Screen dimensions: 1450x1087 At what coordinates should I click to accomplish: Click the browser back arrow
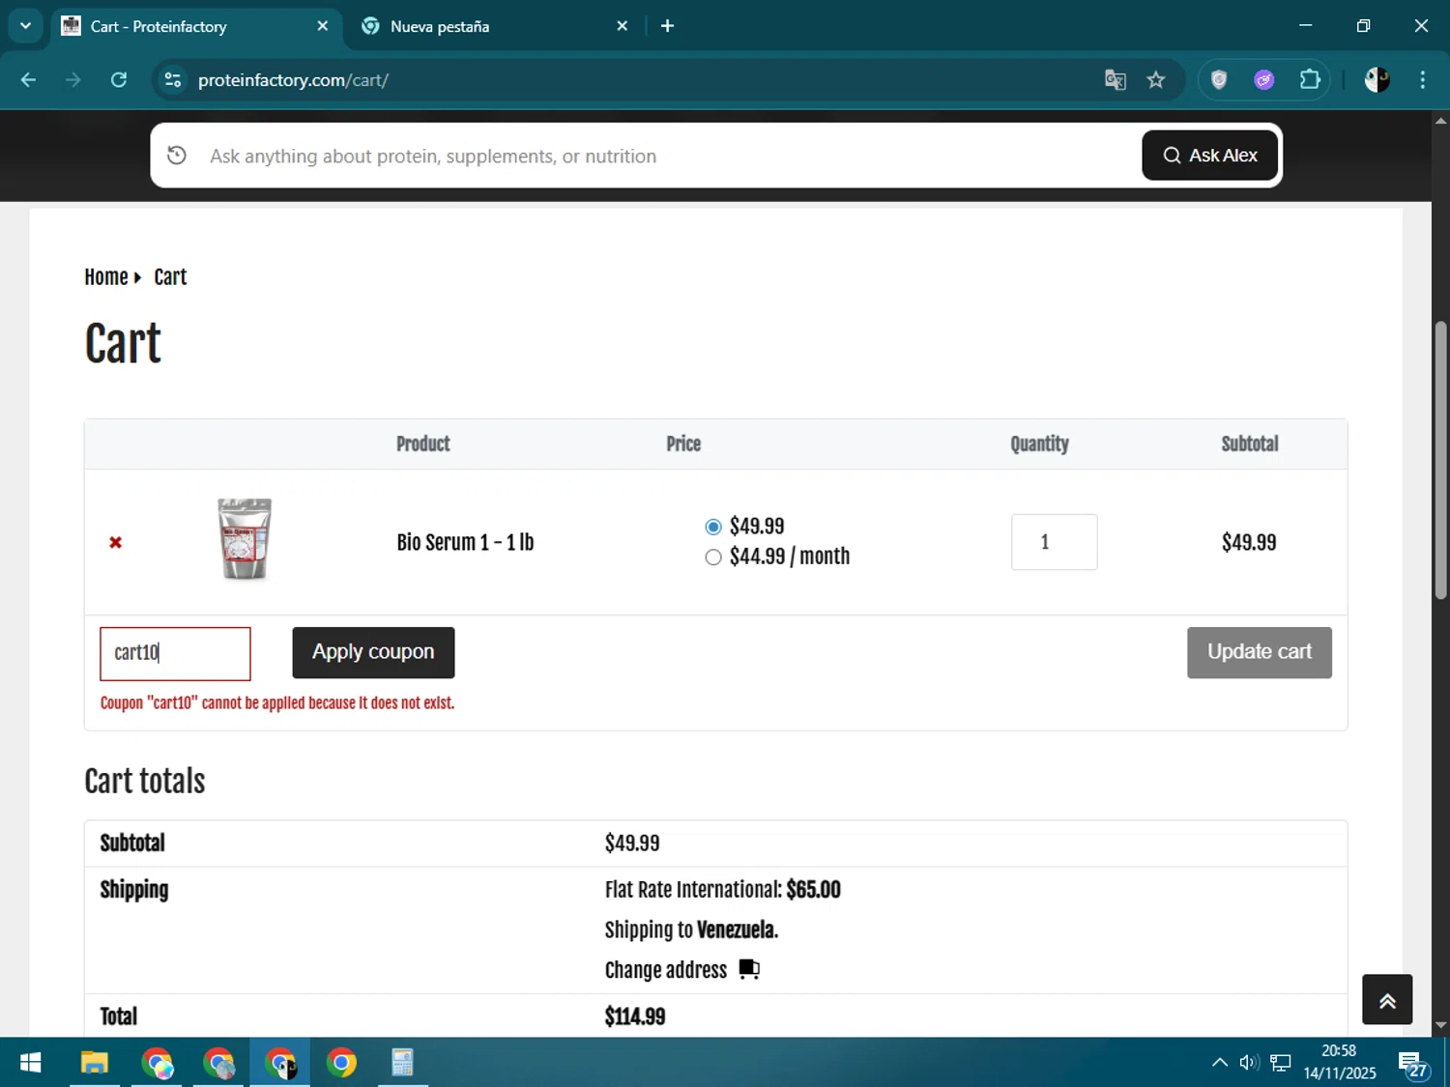click(x=28, y=80)
